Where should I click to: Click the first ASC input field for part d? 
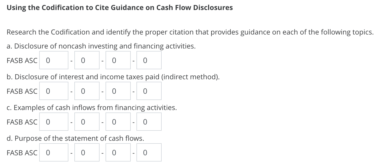[54, 152]
